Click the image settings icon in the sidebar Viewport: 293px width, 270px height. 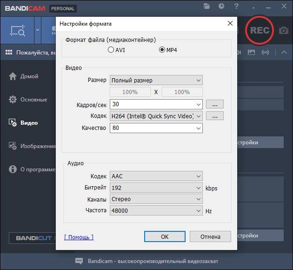13,146
